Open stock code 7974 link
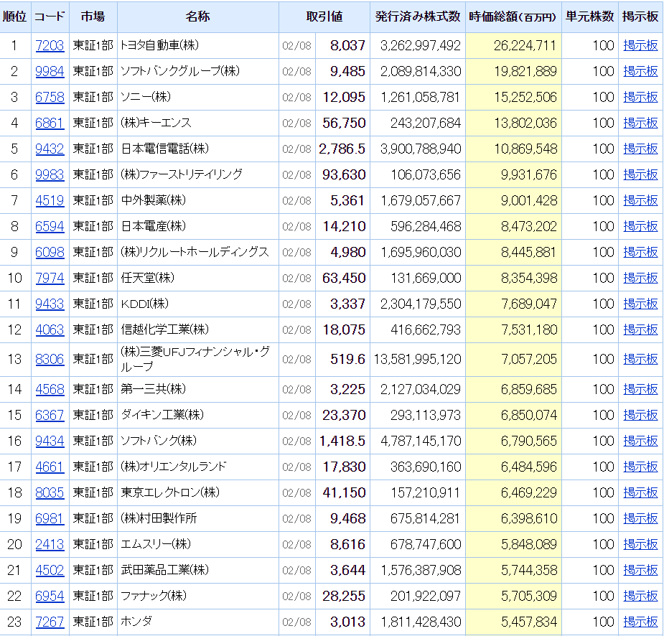Image resolution: width=664 pixels, height=636 pixels. tap(50, 278)
